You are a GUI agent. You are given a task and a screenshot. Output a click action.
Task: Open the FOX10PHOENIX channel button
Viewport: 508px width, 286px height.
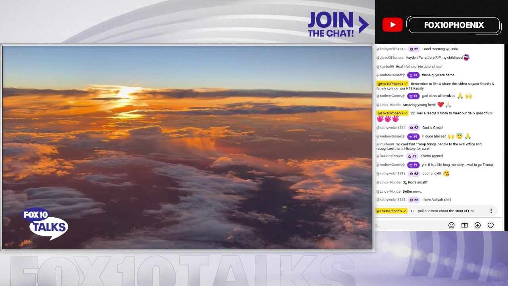[454, 25]
